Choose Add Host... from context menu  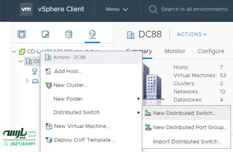click(91, 71)
